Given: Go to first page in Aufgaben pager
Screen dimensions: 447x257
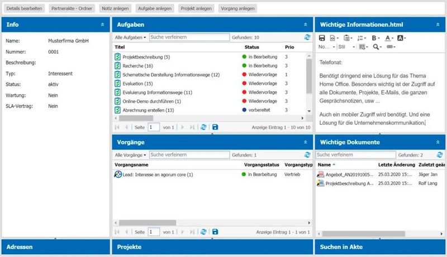Looking at the screenshot, I should point(117,127).
